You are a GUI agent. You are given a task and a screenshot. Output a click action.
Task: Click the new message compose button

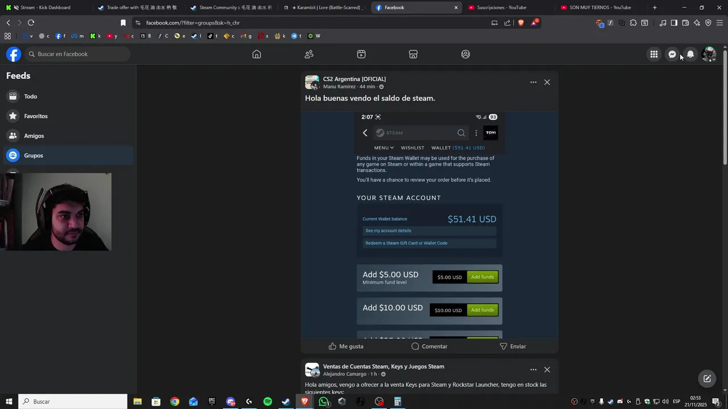(x=707, y=378)
